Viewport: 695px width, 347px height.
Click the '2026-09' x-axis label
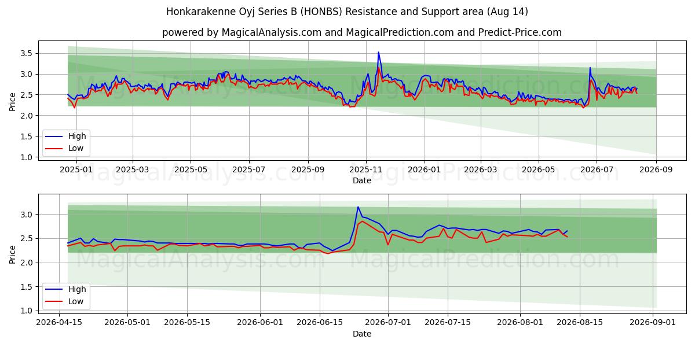656,169
